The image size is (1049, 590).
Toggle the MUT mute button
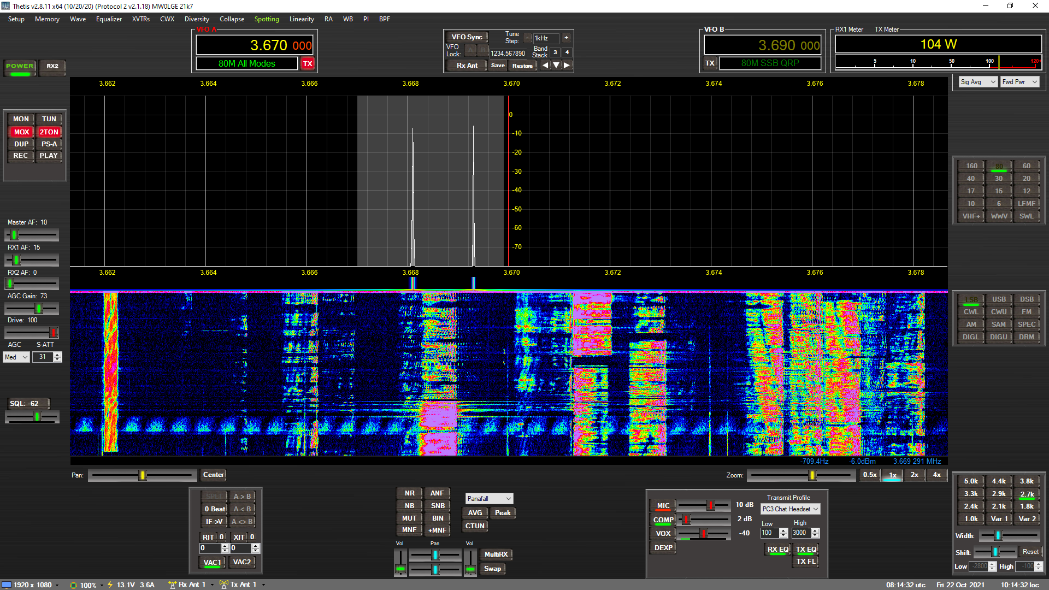(409, 518)
